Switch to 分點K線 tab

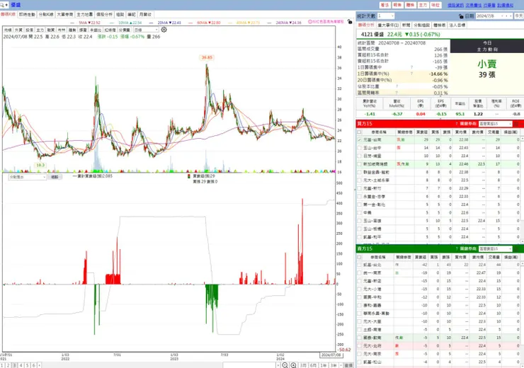point(46,15)
